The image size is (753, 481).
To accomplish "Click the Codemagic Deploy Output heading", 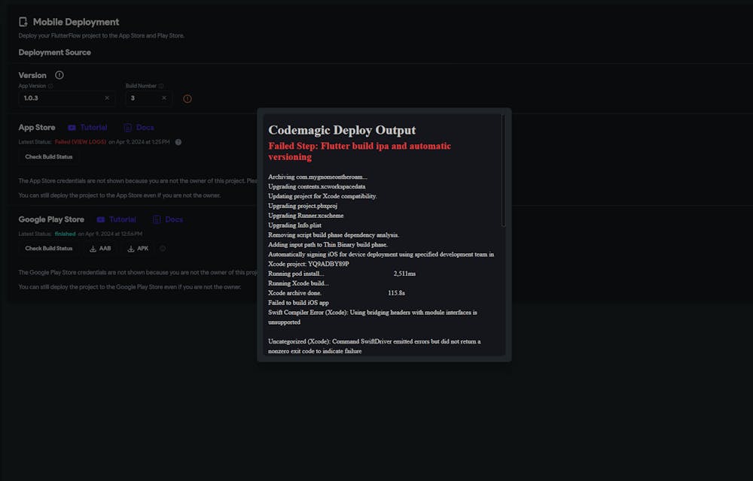I will (x=342, y=130).
